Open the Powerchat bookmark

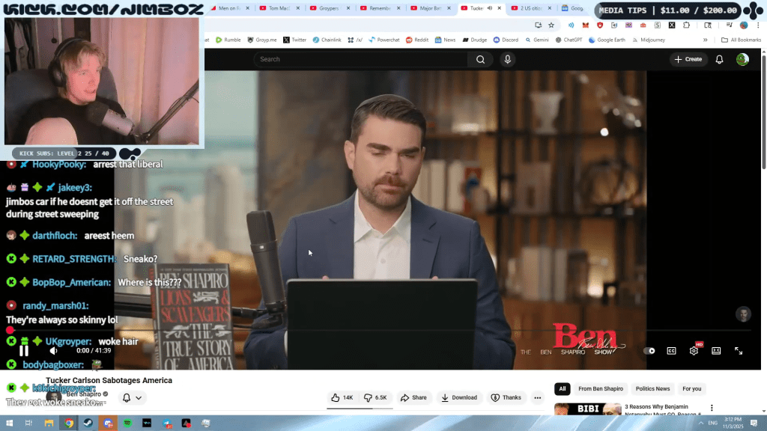384,40
